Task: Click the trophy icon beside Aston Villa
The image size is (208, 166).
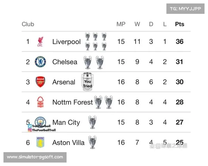Action: point(92,142)
